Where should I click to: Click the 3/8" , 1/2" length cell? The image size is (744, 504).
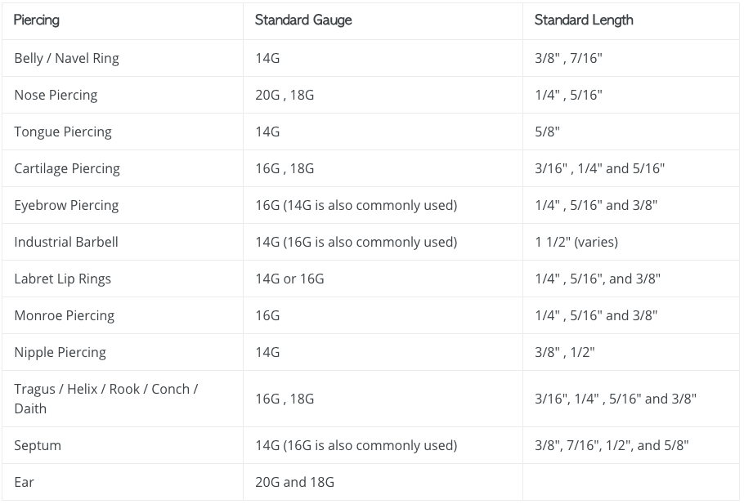(630, 352)
